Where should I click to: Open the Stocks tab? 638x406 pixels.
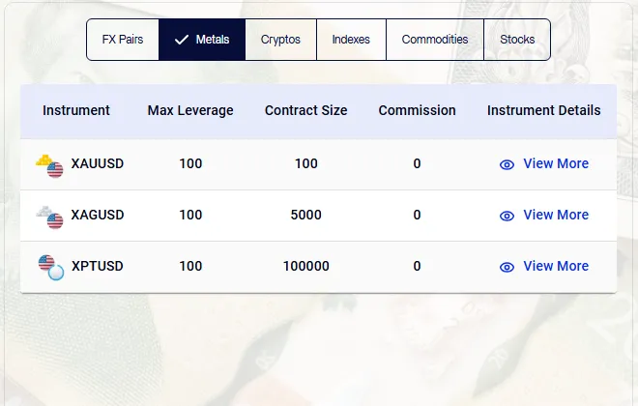point(517,40)
